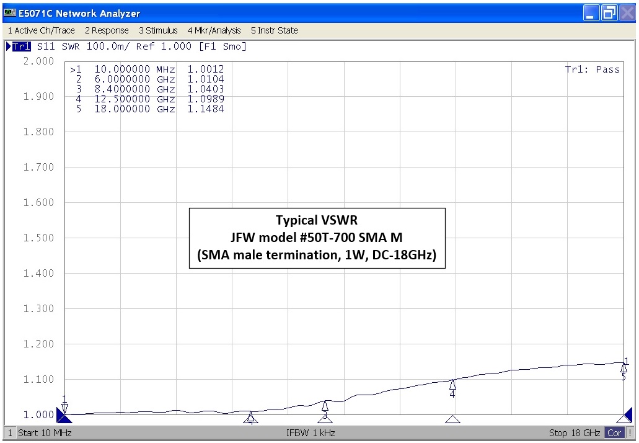Click the channel 1 indicator in status bar
This screenshot has height=443, width=639.
tap(10, 433)
